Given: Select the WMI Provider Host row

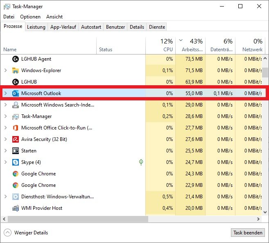Looking at the screenshot, I should click(x=131, y=208).
